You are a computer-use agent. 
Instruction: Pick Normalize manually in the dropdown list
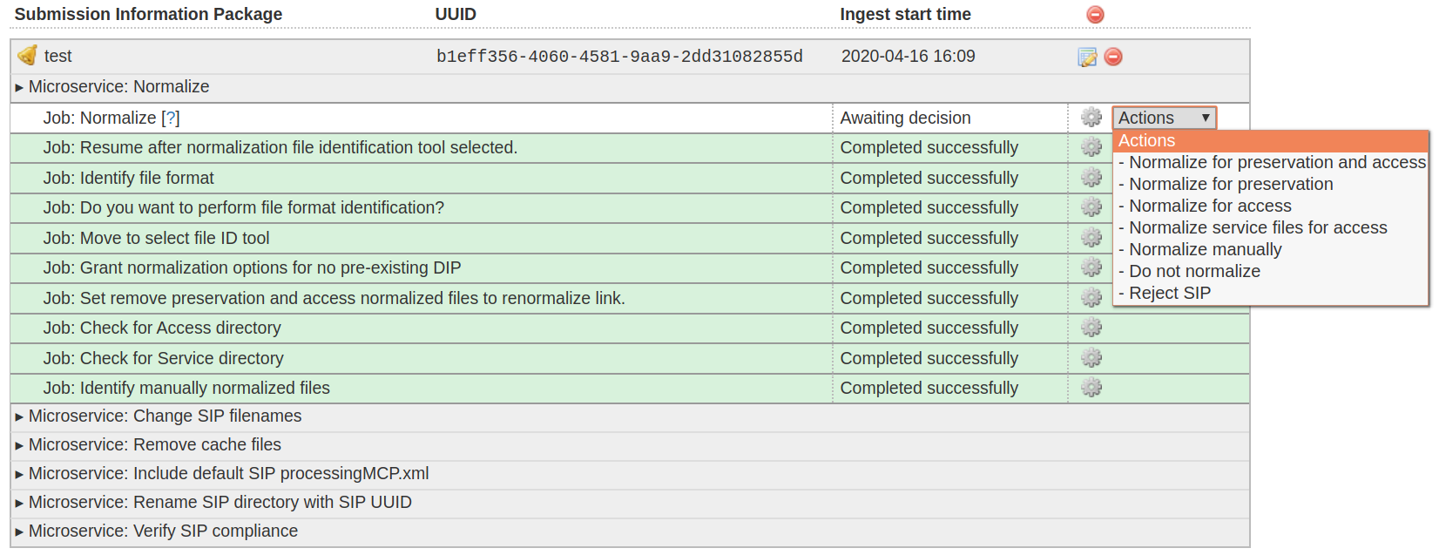pos(1205,249)
